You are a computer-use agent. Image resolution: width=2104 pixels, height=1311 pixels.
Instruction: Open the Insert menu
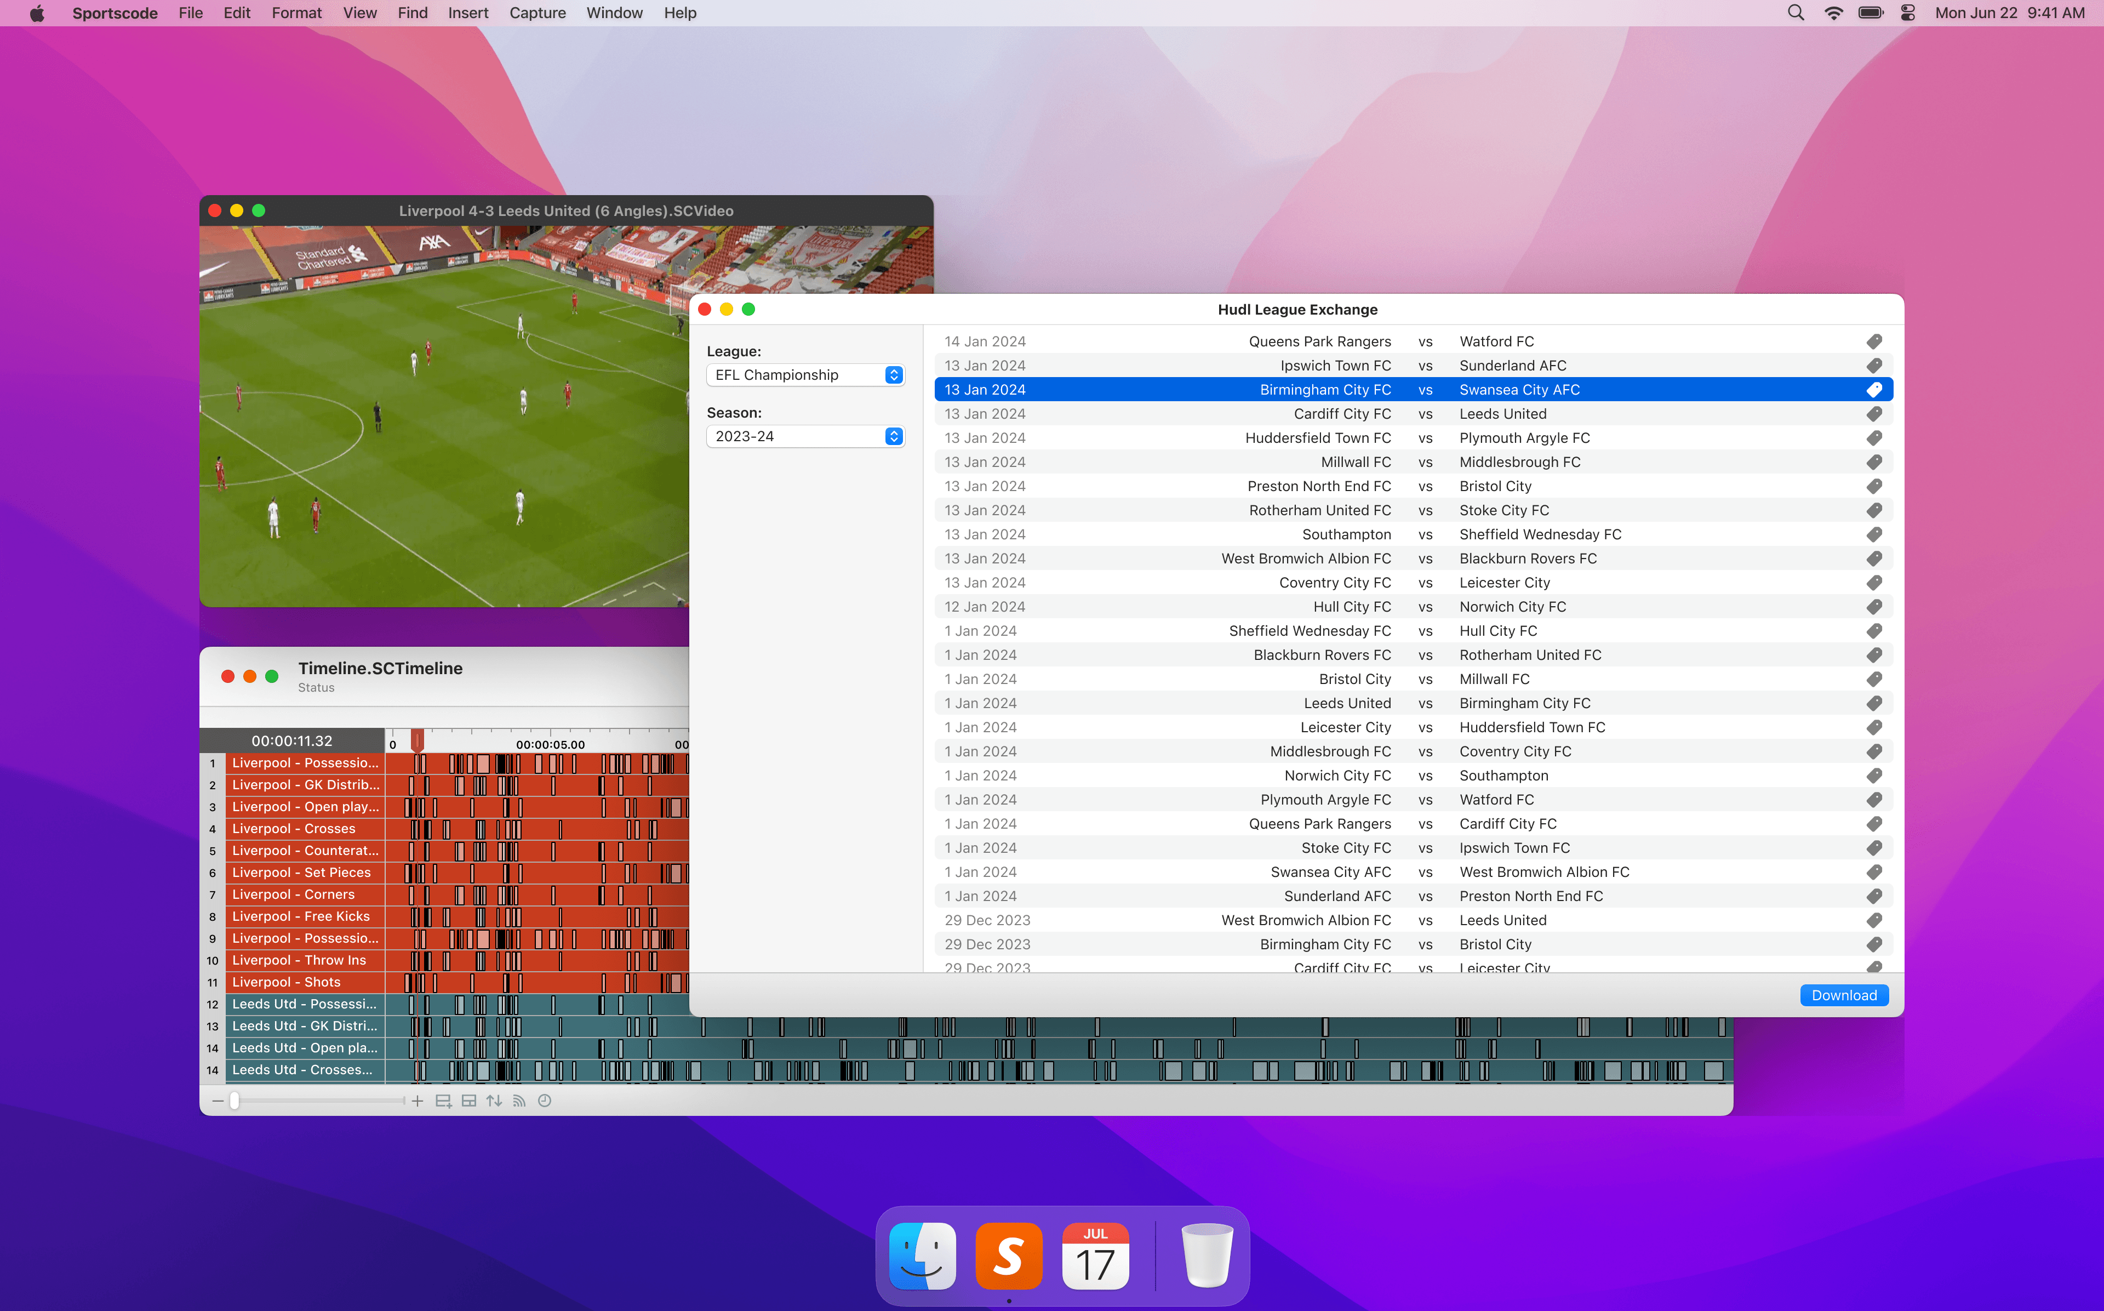click(468, 13)
